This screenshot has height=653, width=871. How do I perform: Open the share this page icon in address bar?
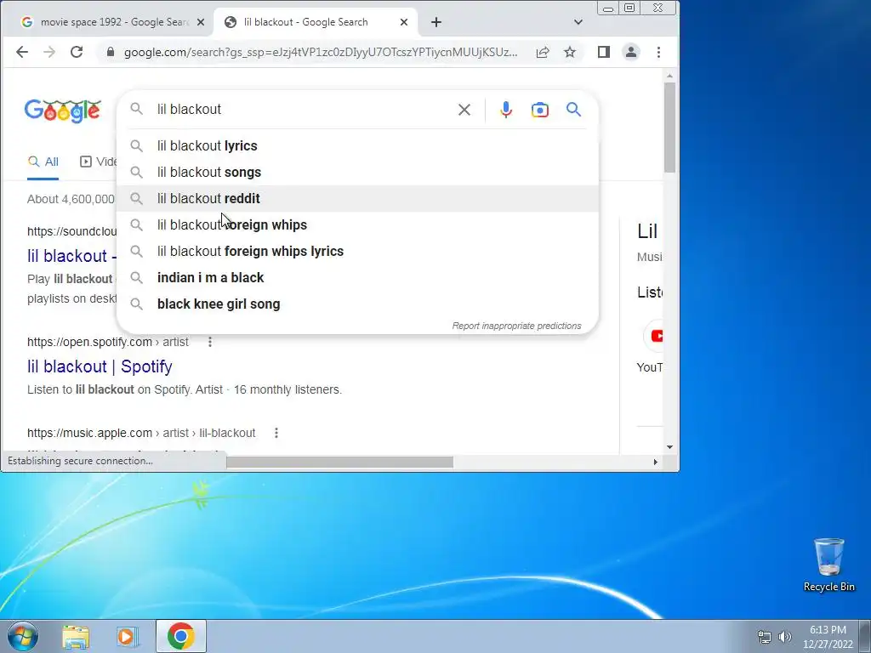[x=543, y=52]
